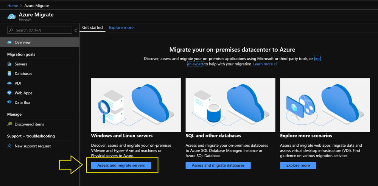This screenshot has width=378, height=186.
Task: Click the Migration goals section label
Action: pos(21,54)
